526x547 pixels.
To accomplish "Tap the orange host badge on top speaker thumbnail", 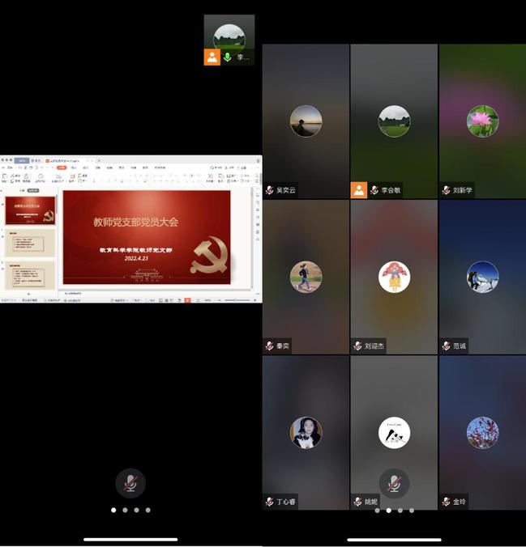I will coord(212,57).
